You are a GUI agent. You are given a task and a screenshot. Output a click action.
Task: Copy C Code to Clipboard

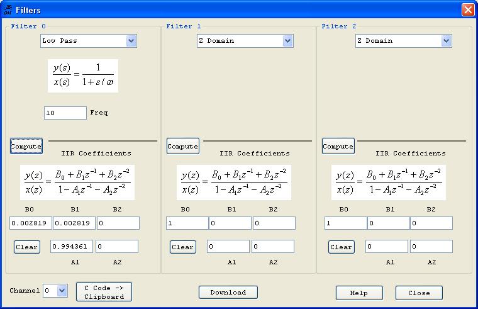104,292
